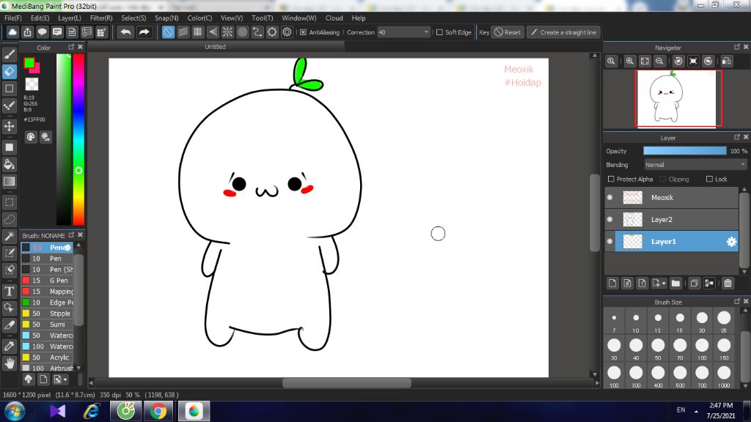751x422 pixels.
Task: Expand the Correction value dropdown
Action: [426, 32]
